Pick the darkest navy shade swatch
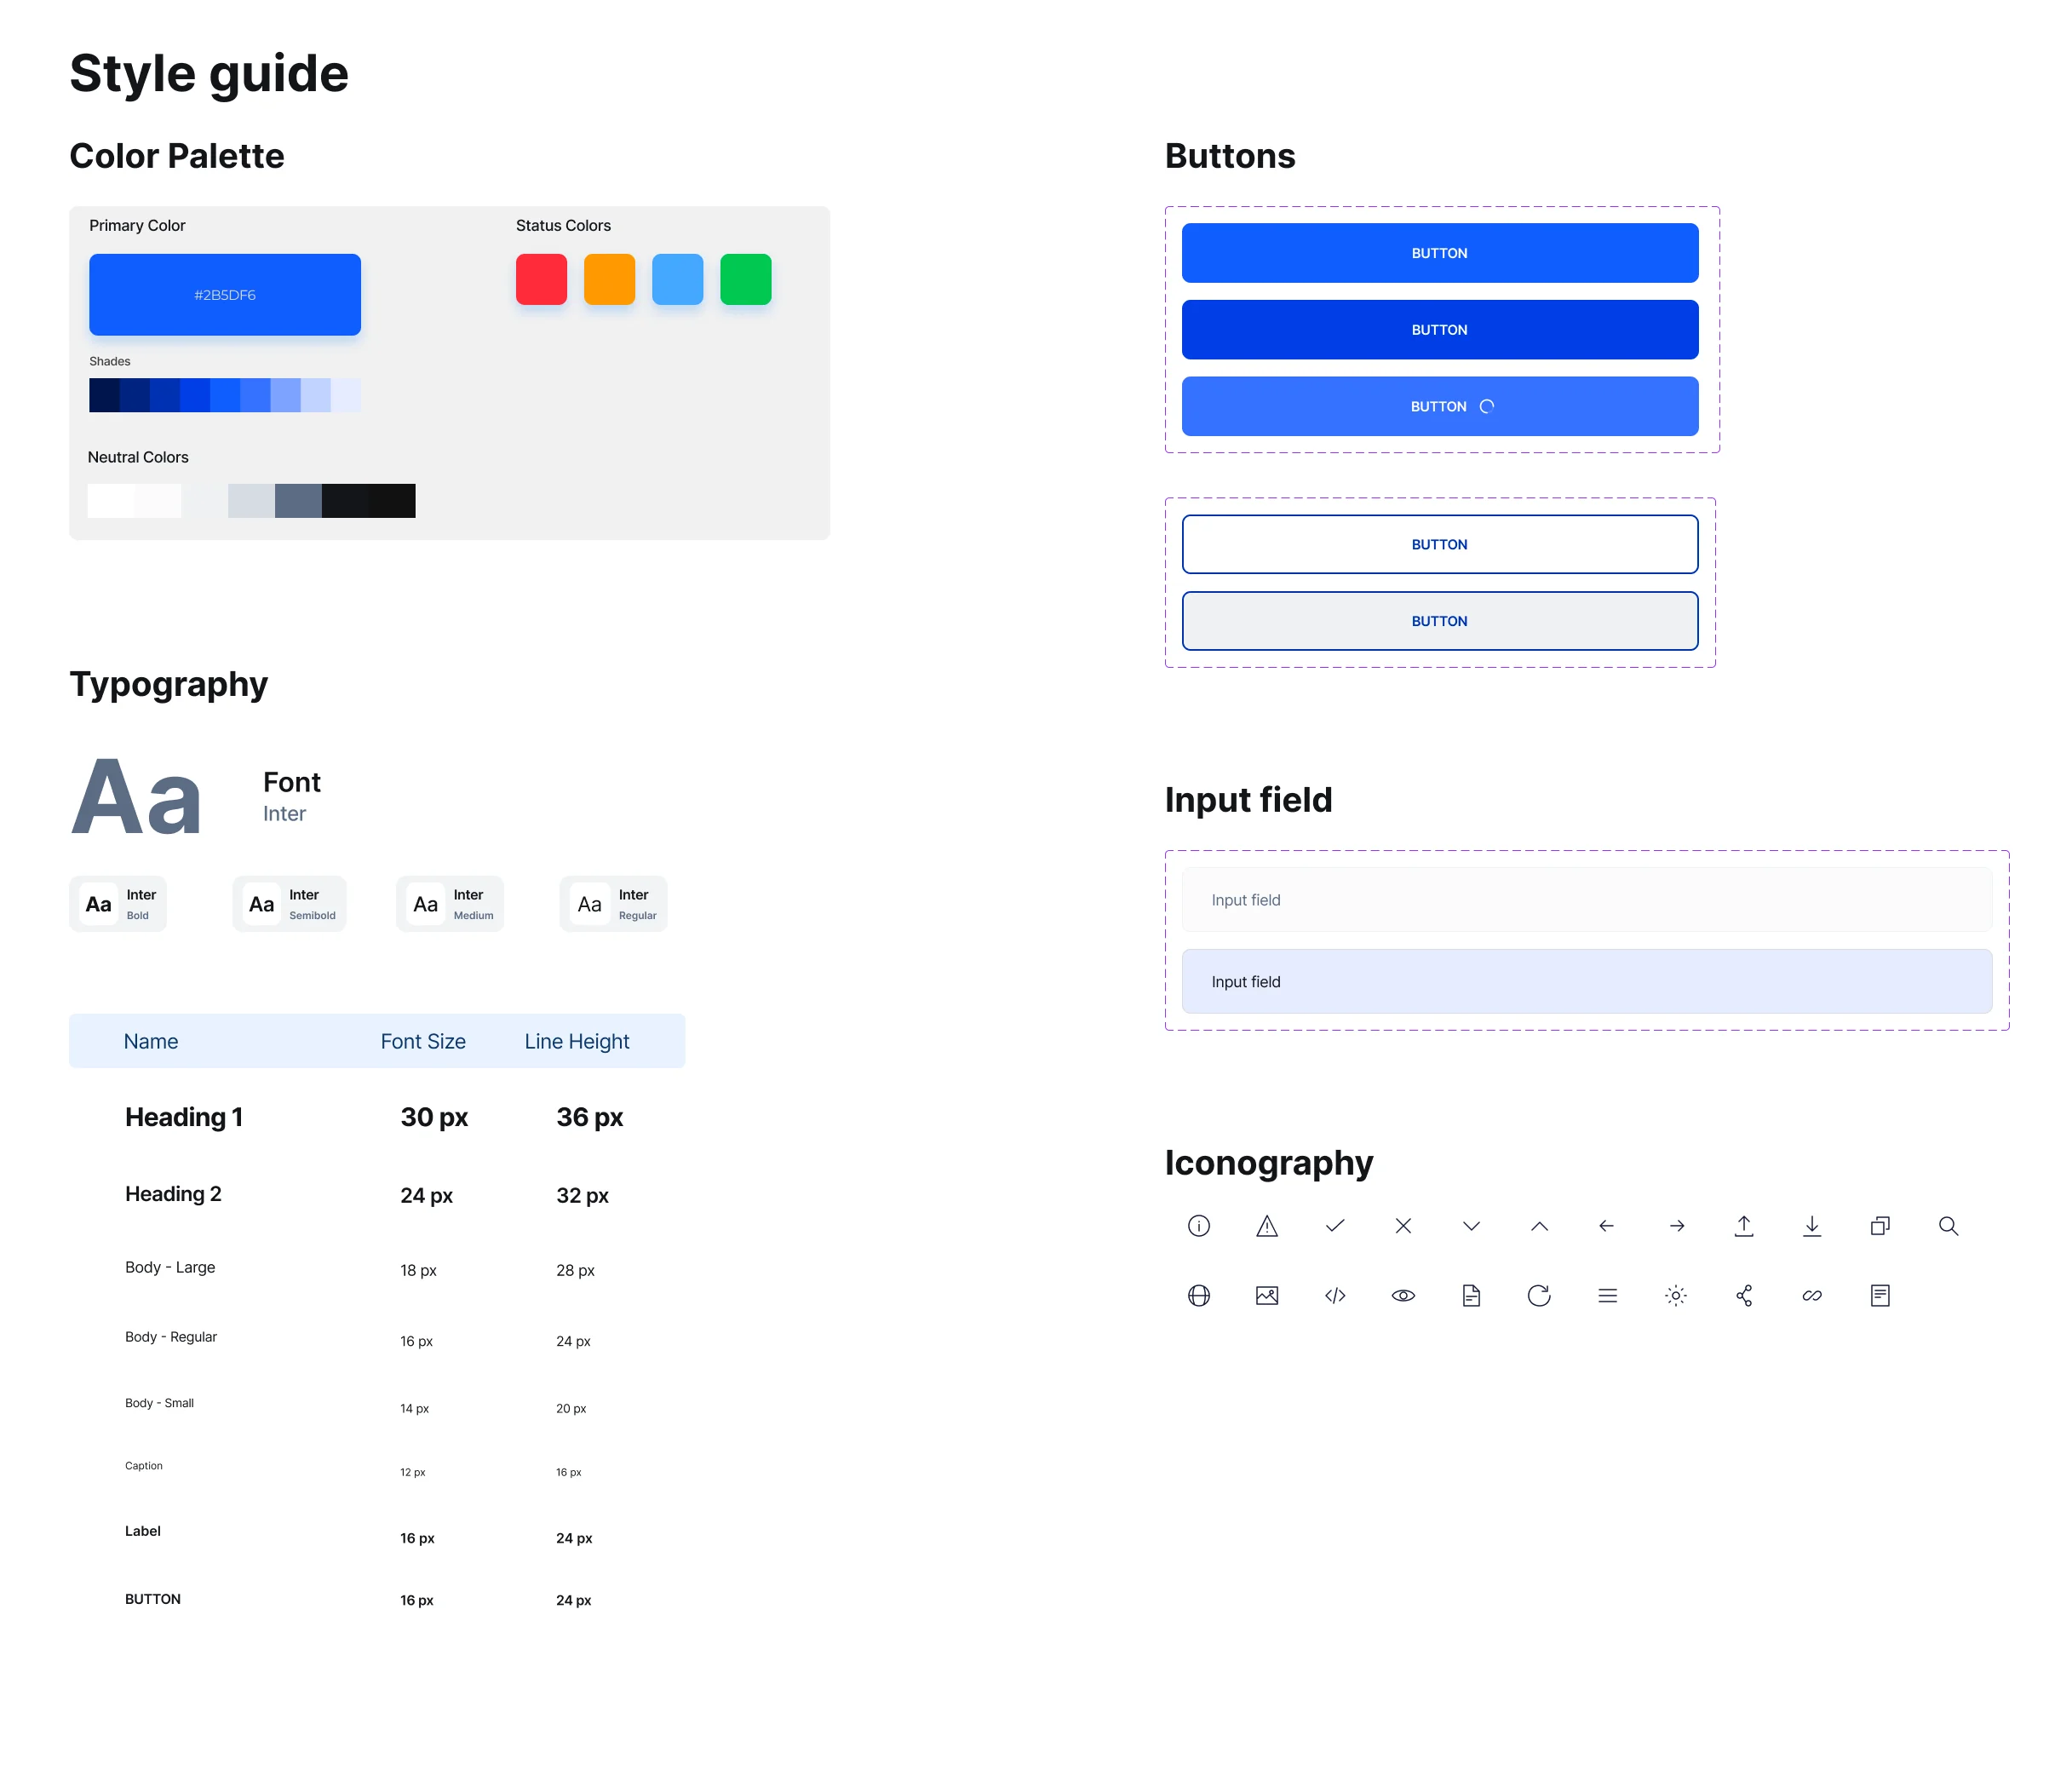The image size is (2072, 1776). pyautogui.click(x=104, y=395)
